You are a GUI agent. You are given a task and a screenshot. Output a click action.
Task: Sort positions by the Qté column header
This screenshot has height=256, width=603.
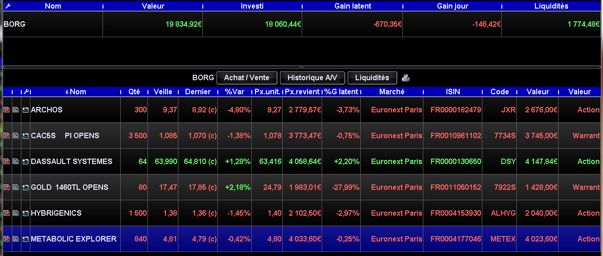pyautogui.click(x=134, y=92)
